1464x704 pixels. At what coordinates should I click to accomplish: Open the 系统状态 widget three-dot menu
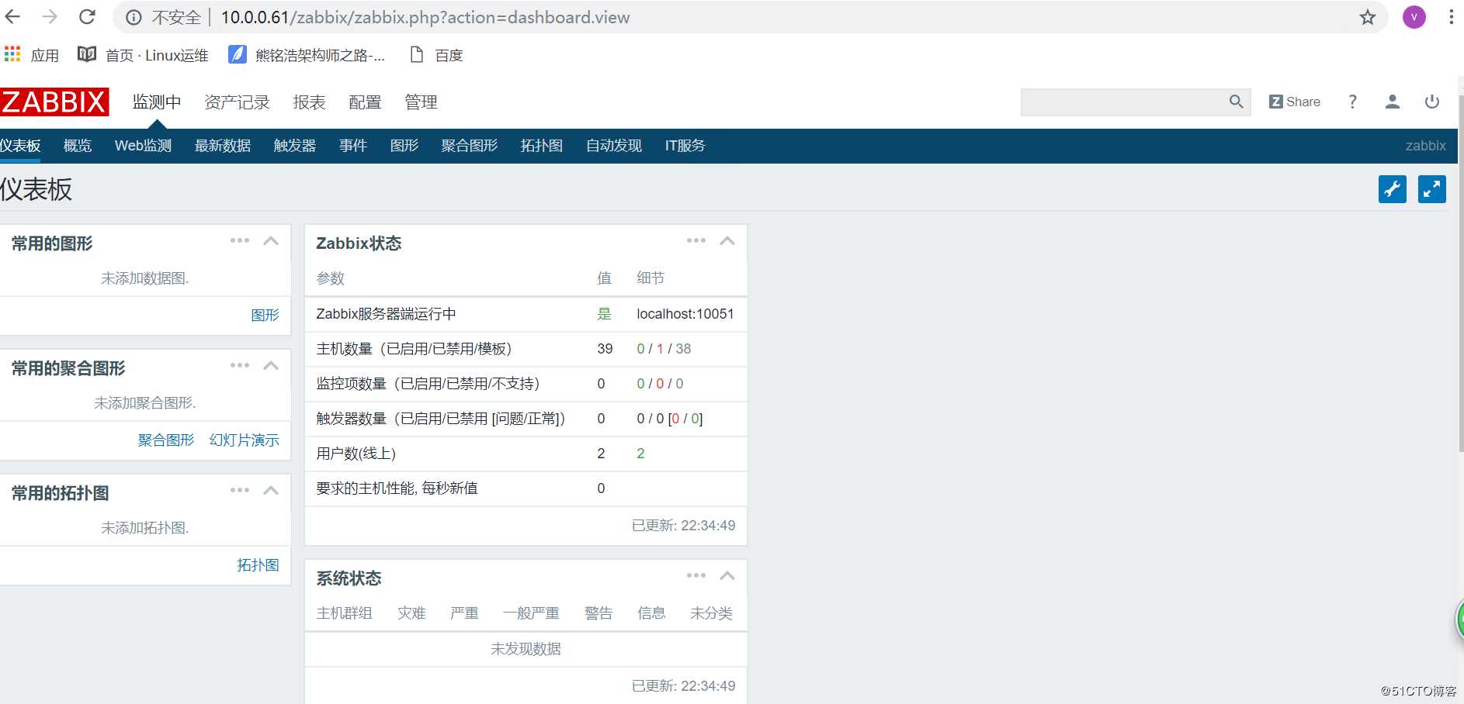click(696, 575)
